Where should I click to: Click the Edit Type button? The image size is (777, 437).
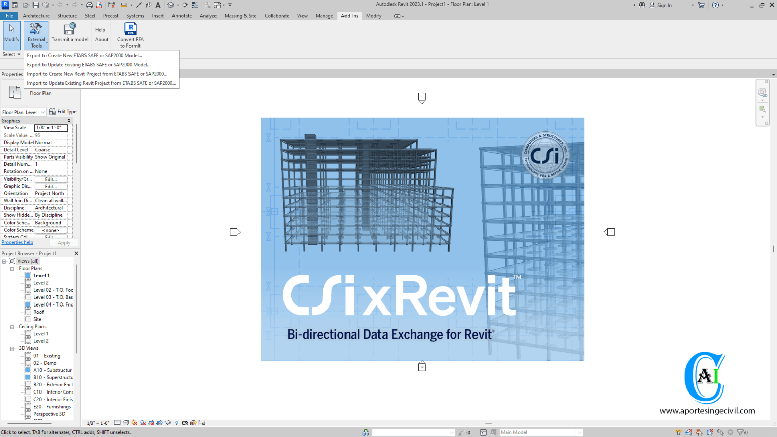tap(63, 112)
